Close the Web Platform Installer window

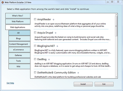point(118,2)
